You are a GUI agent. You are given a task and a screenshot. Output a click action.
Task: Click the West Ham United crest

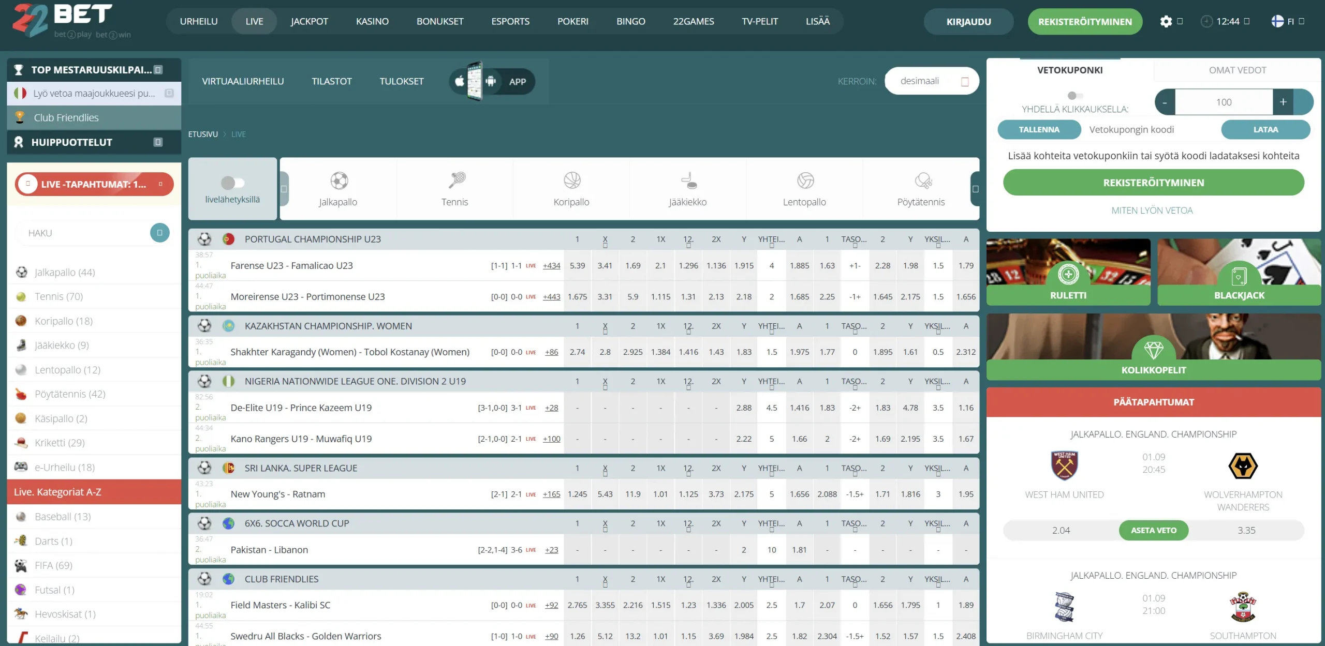pos(1064,465)
